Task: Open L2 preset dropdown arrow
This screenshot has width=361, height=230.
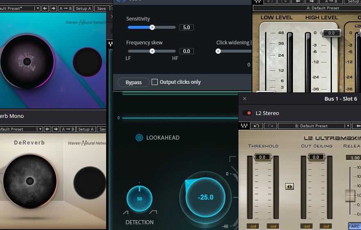Action: (x=348, y=126)
